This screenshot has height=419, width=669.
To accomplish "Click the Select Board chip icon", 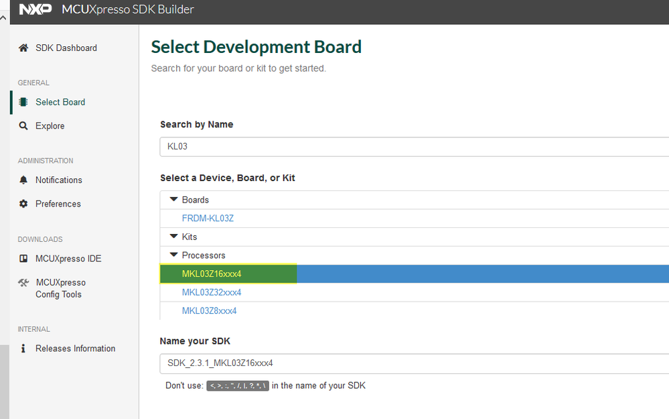I will point(23,103).
